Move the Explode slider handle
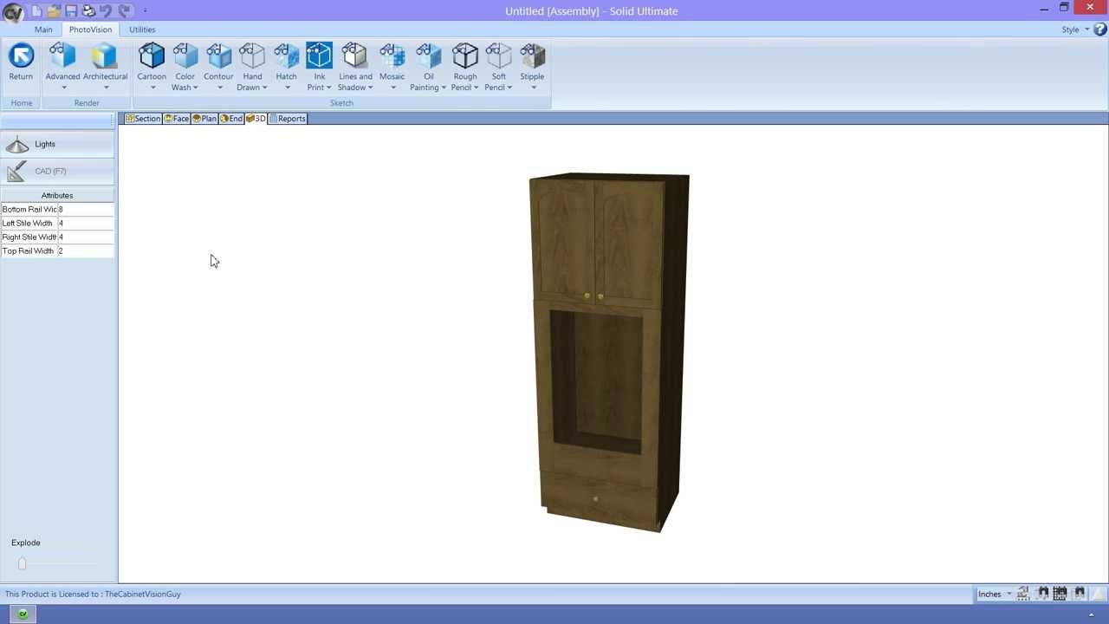The image size is (1109, 624). click(x=23, y=563)
